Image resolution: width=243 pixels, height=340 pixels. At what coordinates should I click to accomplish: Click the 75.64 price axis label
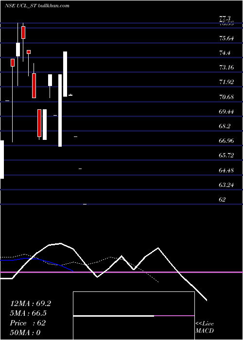(x=226, y=38)
